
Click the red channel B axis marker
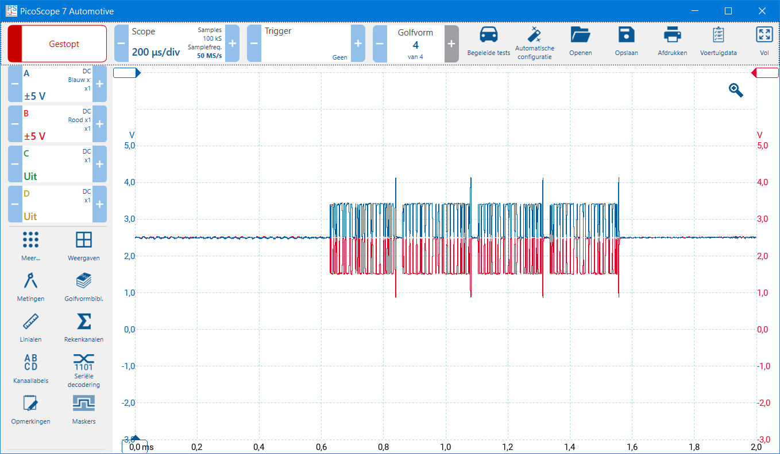pyautogui.click(x=764, y=73)
